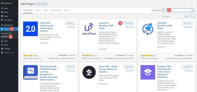Install Tutor LMS plugin now
This screenshot has width=197, height=92.
70,23
